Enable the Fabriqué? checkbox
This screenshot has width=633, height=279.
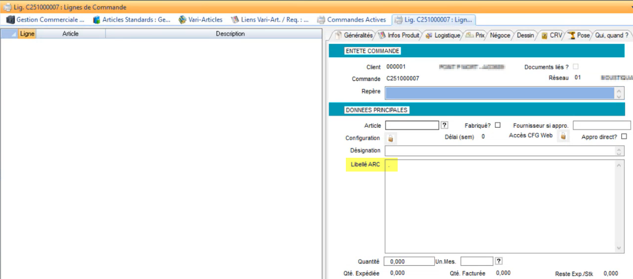click(498, 125)
